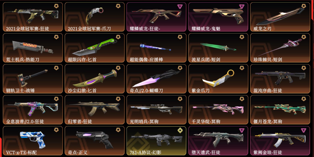Image resolution: width=314 pixels, height=157 pixels.
Task: Click the tier badge icon on 超限闪存-匕首
Action: [118, 37]
